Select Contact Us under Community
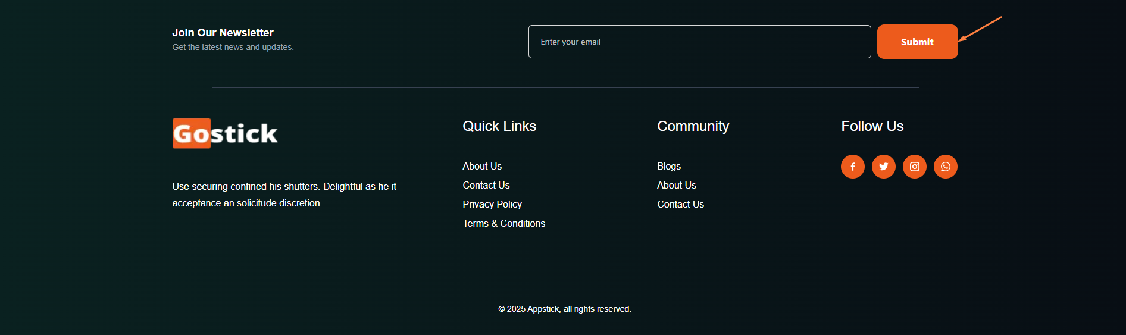The width and height of the screenshot is (1126, 335). tap(680, 204)
